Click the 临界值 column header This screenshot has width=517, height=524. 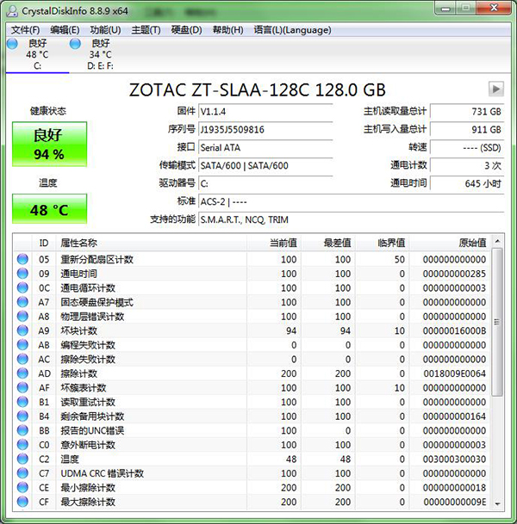coord(383,243)
